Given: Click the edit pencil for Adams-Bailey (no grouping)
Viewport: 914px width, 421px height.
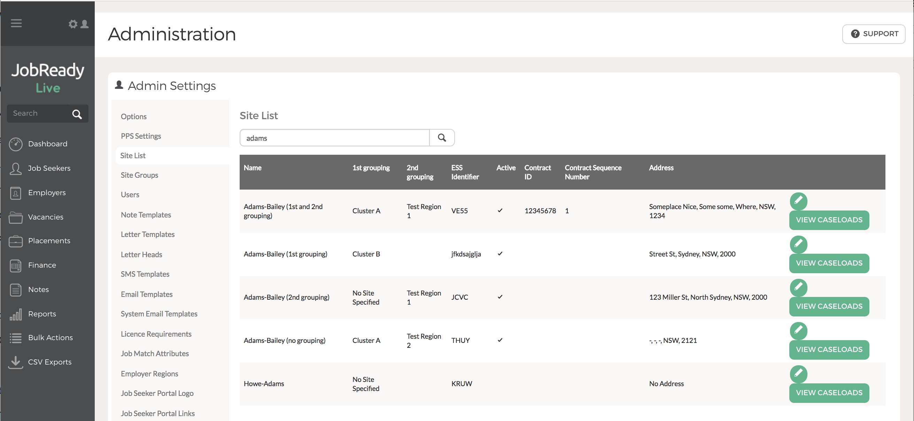Looking at the screenshot, I should tap(798, 330).
